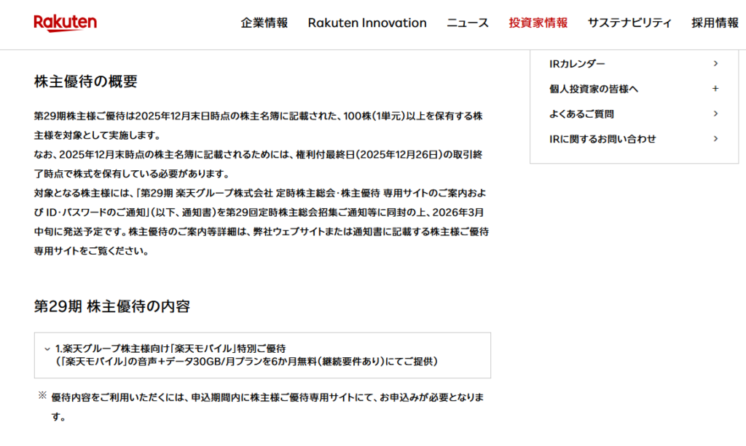The width and height of the screenshot is (746, 446).
Task: Open the Rakuten Innovation menu item
Action: pos(367,23)
